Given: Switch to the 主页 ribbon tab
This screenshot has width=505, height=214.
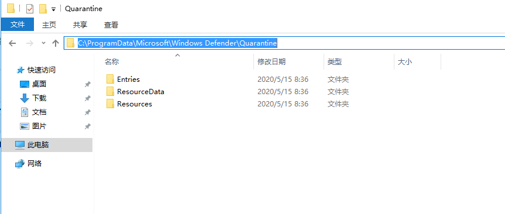Looking at the screenshot, I should [49, 25].
